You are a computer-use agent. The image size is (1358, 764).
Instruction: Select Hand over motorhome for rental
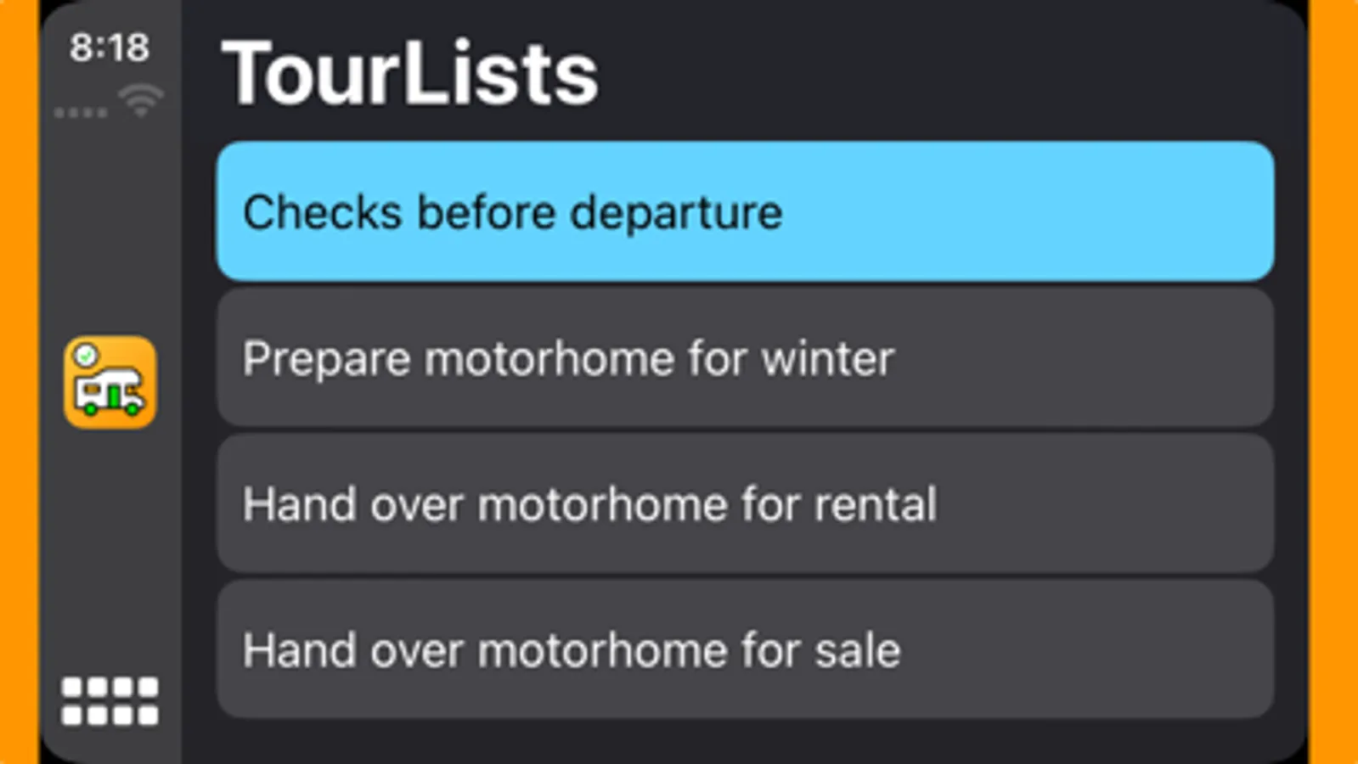coord(745,503)
